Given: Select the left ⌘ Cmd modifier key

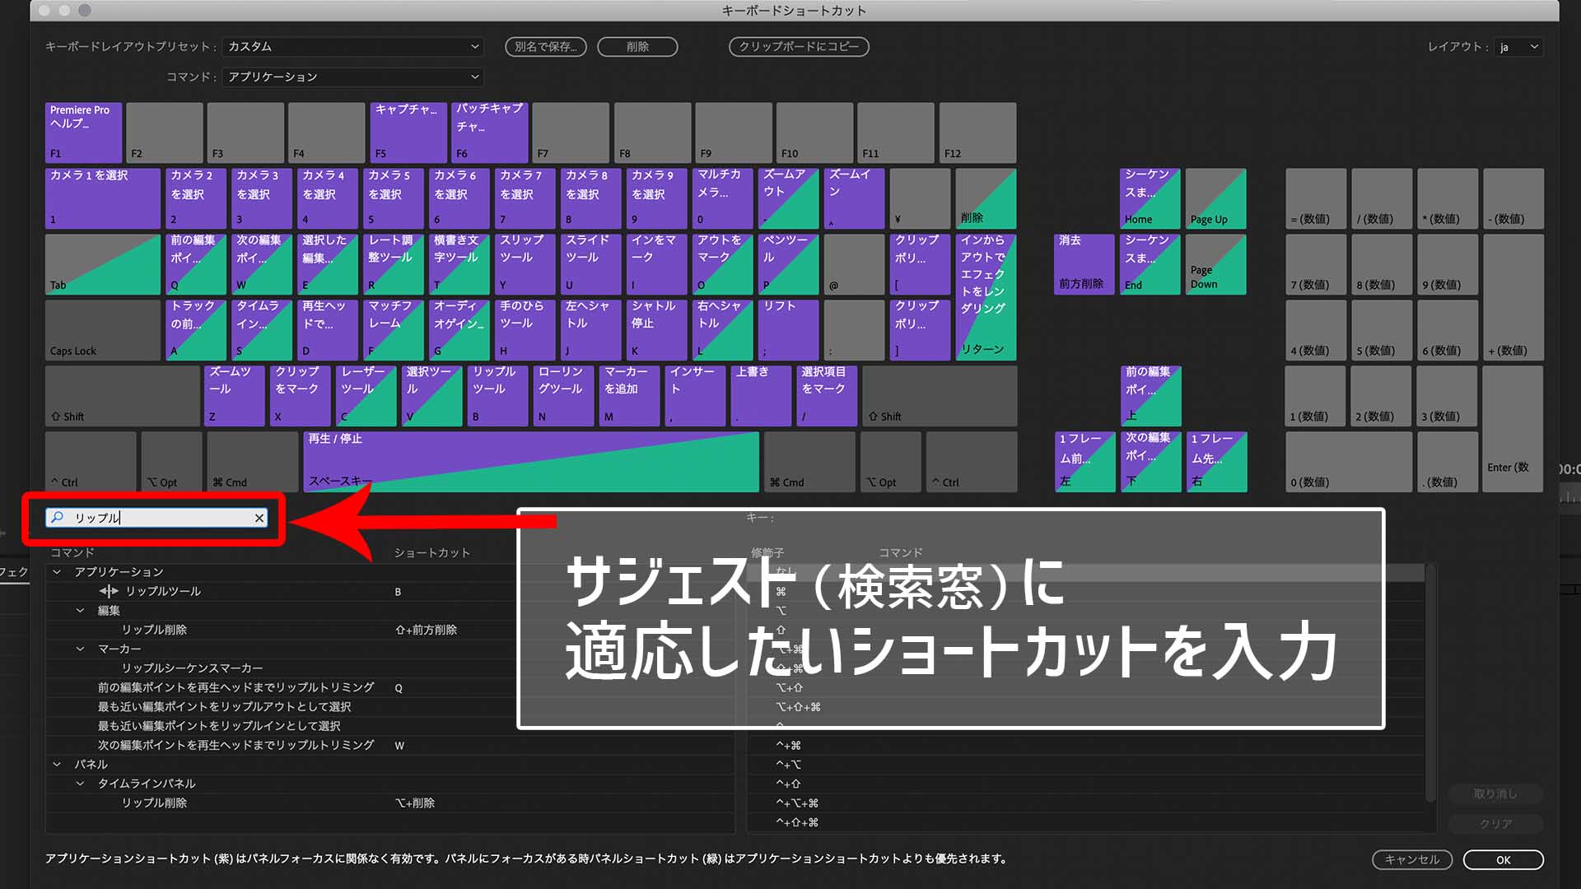Looking at the screenshot, I should click(x=253, y=462).
